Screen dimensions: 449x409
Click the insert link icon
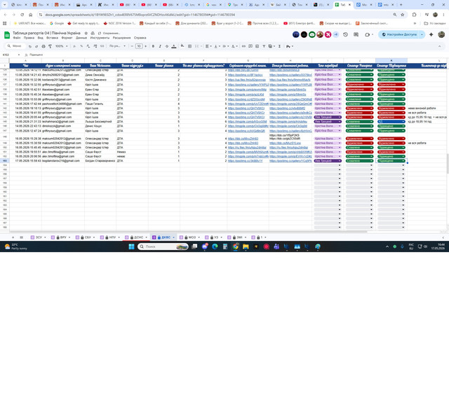(x=243, y=46)
